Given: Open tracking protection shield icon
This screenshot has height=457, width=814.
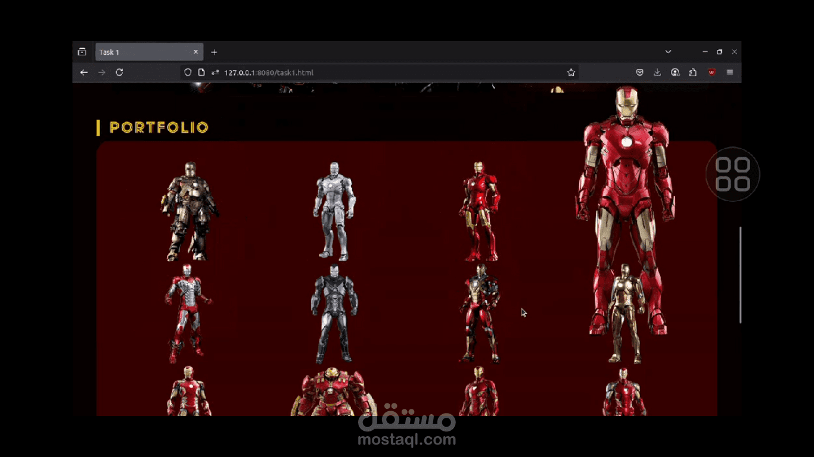Looking at the screenshot, I should [x=188, y=73].
